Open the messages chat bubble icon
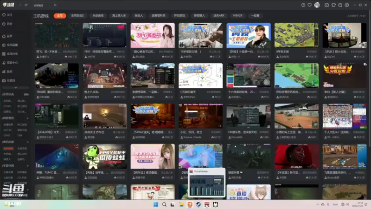371x209 pixels. [340, 5]
